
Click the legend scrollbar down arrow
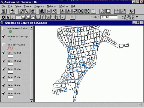coord(31,101)
